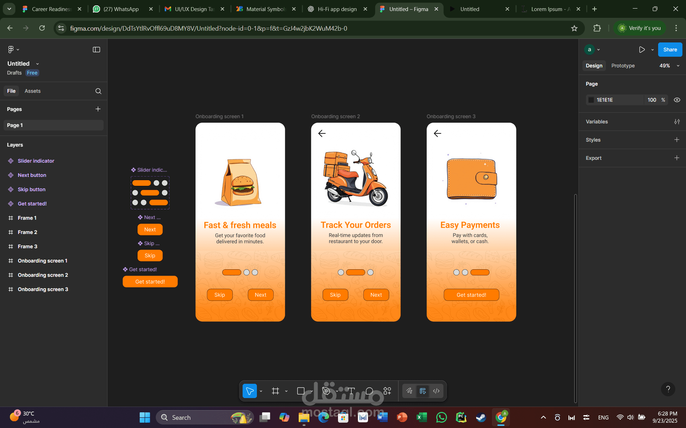Open the Actions tool in the toolbar

[x=387, y=391]
